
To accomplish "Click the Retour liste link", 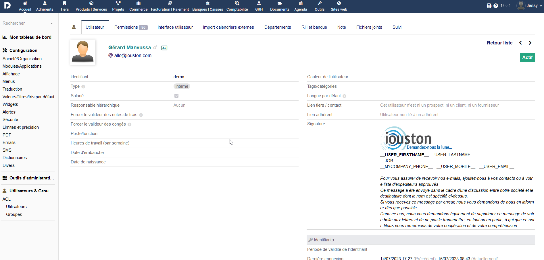I will coord(499,43).
